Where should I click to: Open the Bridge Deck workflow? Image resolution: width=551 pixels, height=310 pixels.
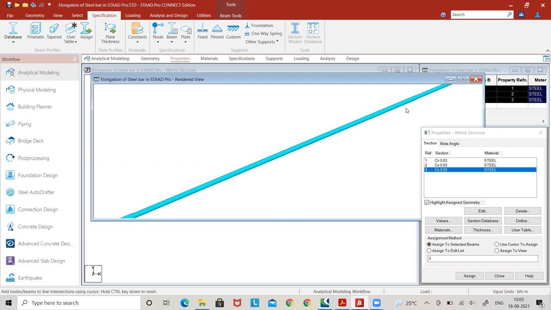coord(40,141)
